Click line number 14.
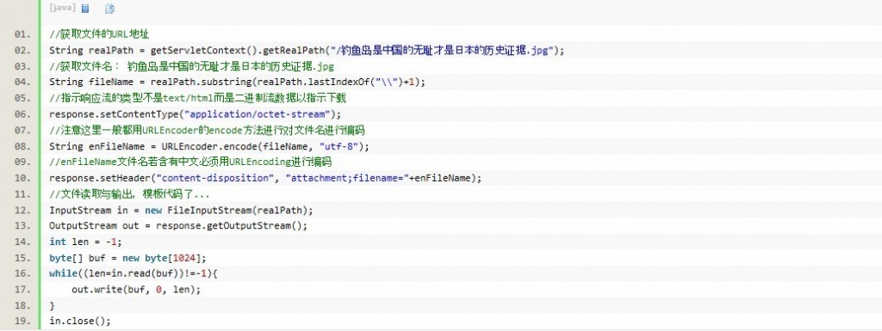The image size is (882, 331). click(23, 242)
